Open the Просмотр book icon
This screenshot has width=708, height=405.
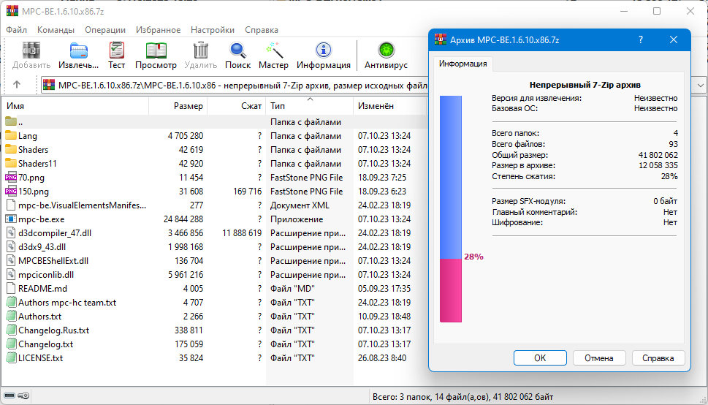(x=156, y=50)
